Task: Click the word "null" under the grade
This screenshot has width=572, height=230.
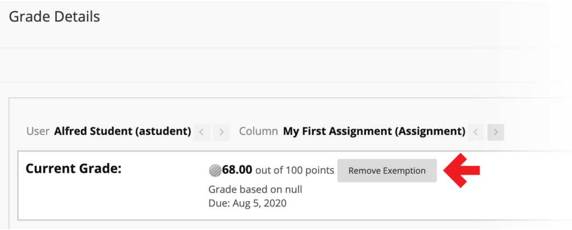Action: (x=292, y=189)
